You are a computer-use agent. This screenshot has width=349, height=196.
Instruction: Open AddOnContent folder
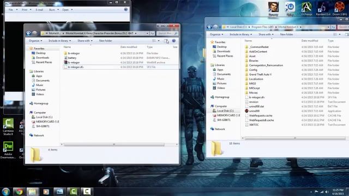tap(258, 52)
